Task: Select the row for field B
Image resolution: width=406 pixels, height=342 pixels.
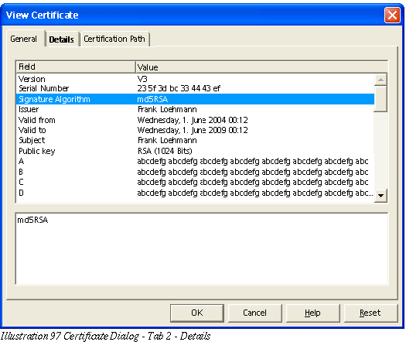Action: click(195, 172)
